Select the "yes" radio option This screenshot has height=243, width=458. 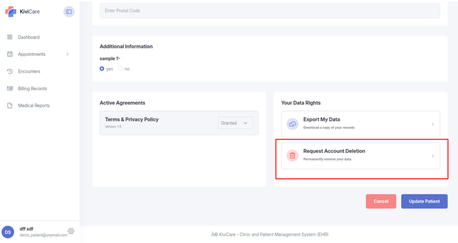tap(102, 68)
